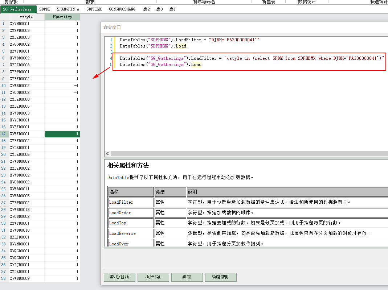The image size is (388, 290).
Task: Open the 表2 tab
Action: pos(146,9)
